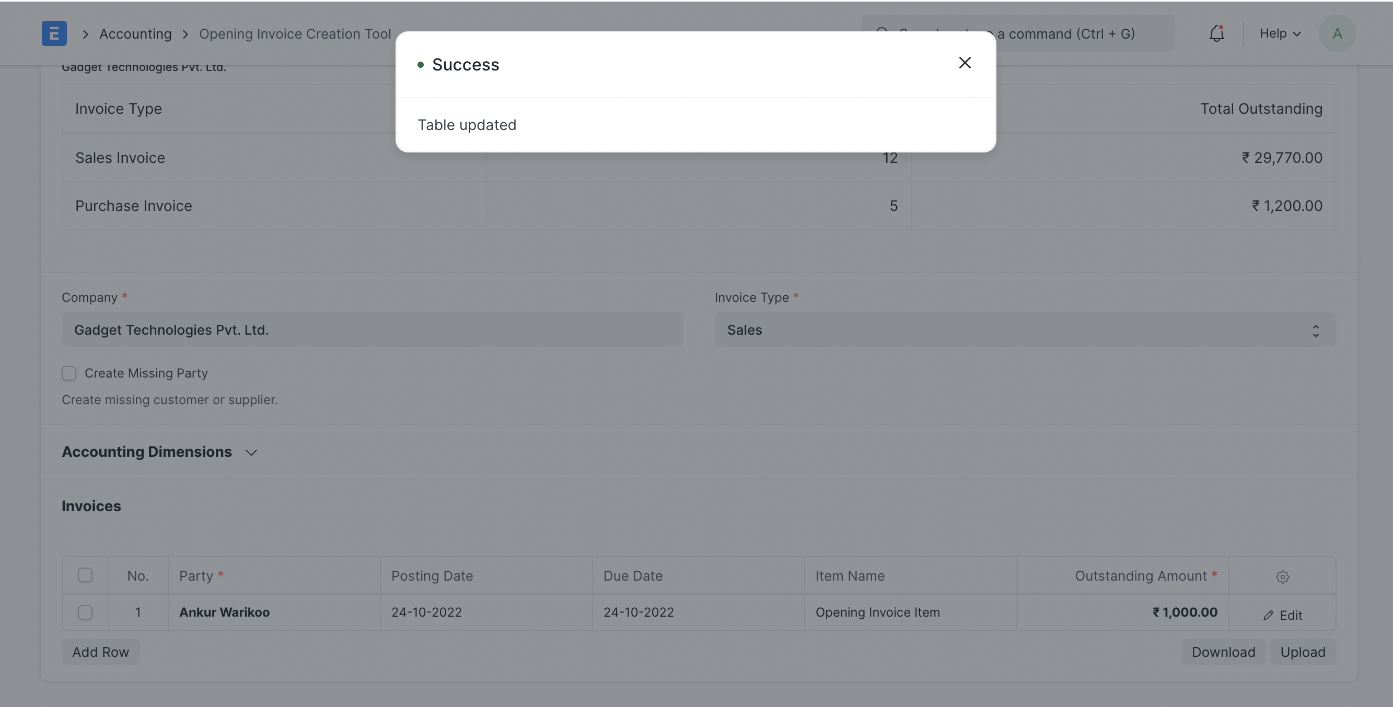Viewport: 1393px width, 707px height.
Task: Click the ERPNext logo icon
Action: tap(54, 33)
